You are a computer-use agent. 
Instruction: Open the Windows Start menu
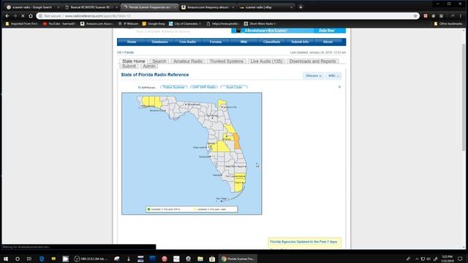click(x=6, y=259)
